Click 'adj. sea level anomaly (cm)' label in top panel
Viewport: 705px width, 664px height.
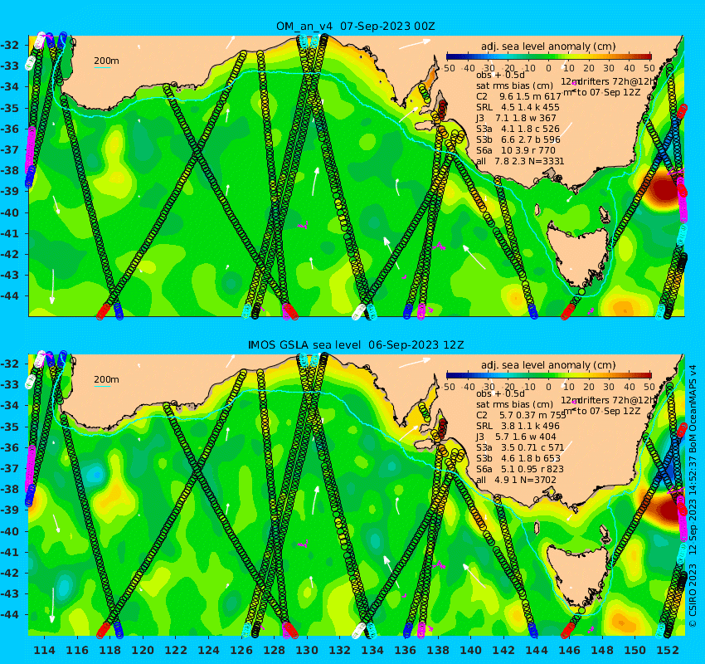[548, 46]
